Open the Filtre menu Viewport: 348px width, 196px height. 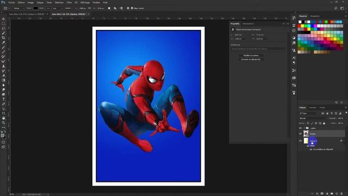point(69,2)
